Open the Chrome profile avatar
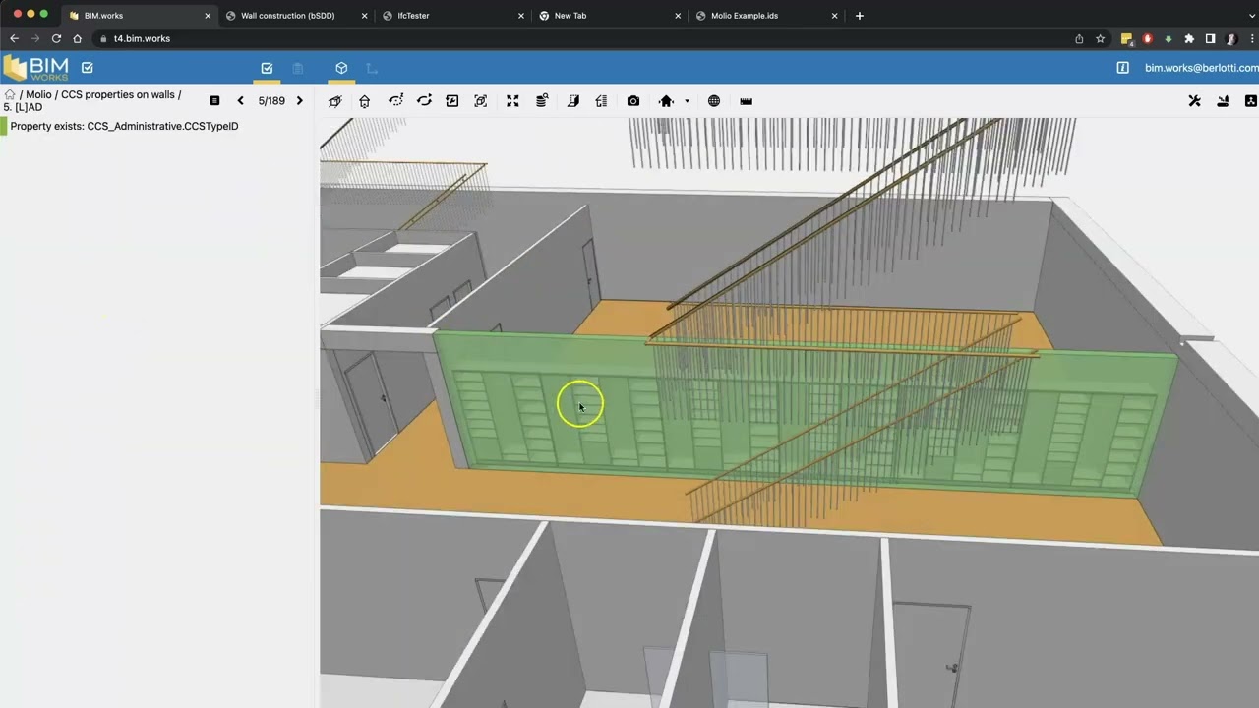Screen dimensions: 1259x708 click(1231, 38)
